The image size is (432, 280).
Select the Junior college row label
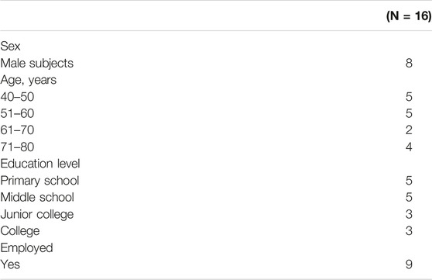[x=37, y=215]
